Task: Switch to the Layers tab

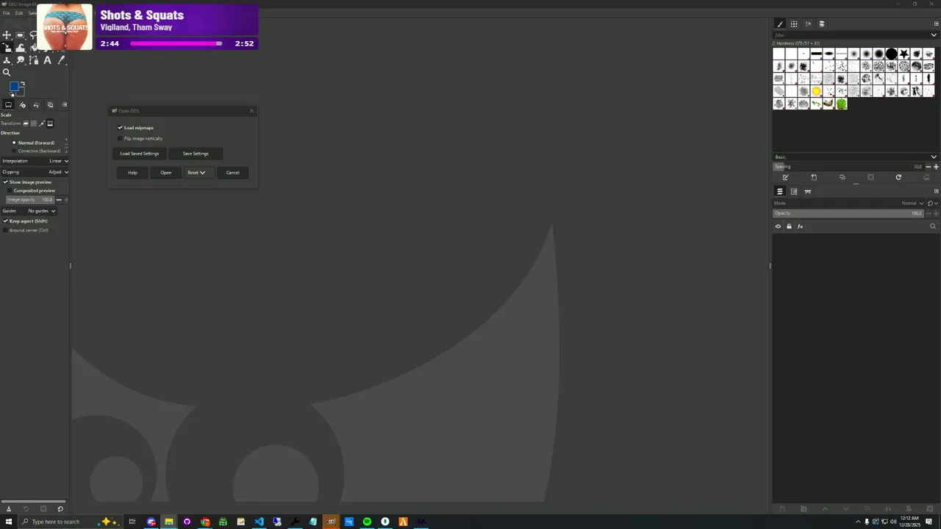Action: click(780, 191)
